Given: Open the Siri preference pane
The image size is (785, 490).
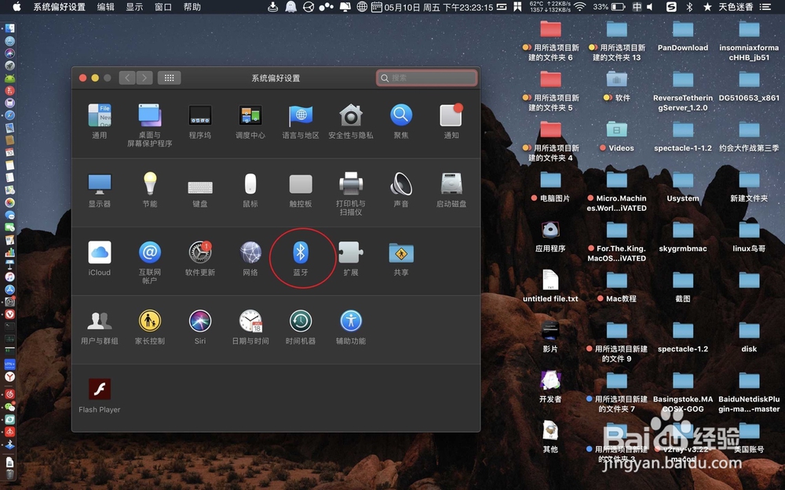Looking at the screenshot, I should point(199,321).
